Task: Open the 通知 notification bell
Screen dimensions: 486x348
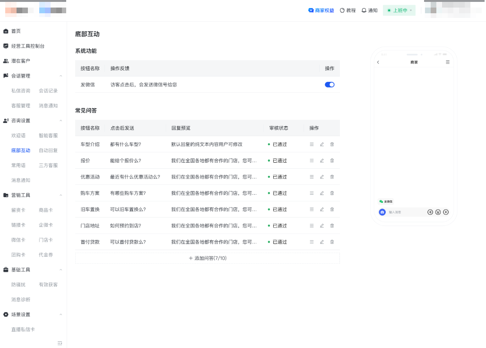Action: 370,10
